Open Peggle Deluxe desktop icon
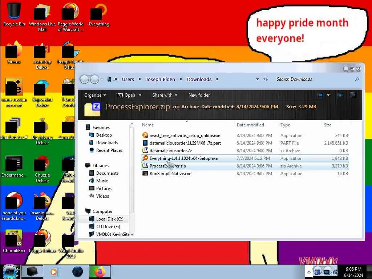 click(42, 242)
